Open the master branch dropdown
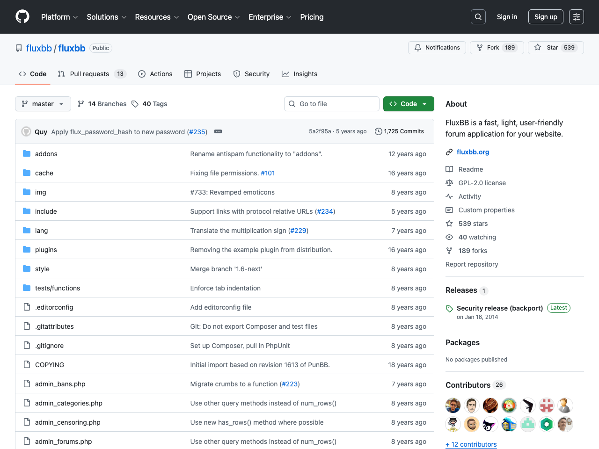 (x=43, y=104)
